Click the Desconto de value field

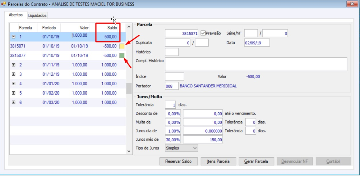203,113
